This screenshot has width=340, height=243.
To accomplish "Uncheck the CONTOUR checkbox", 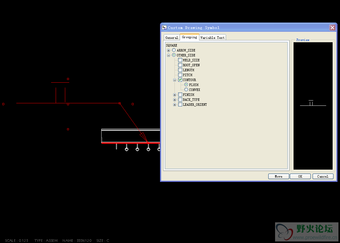I will (180, 80).
